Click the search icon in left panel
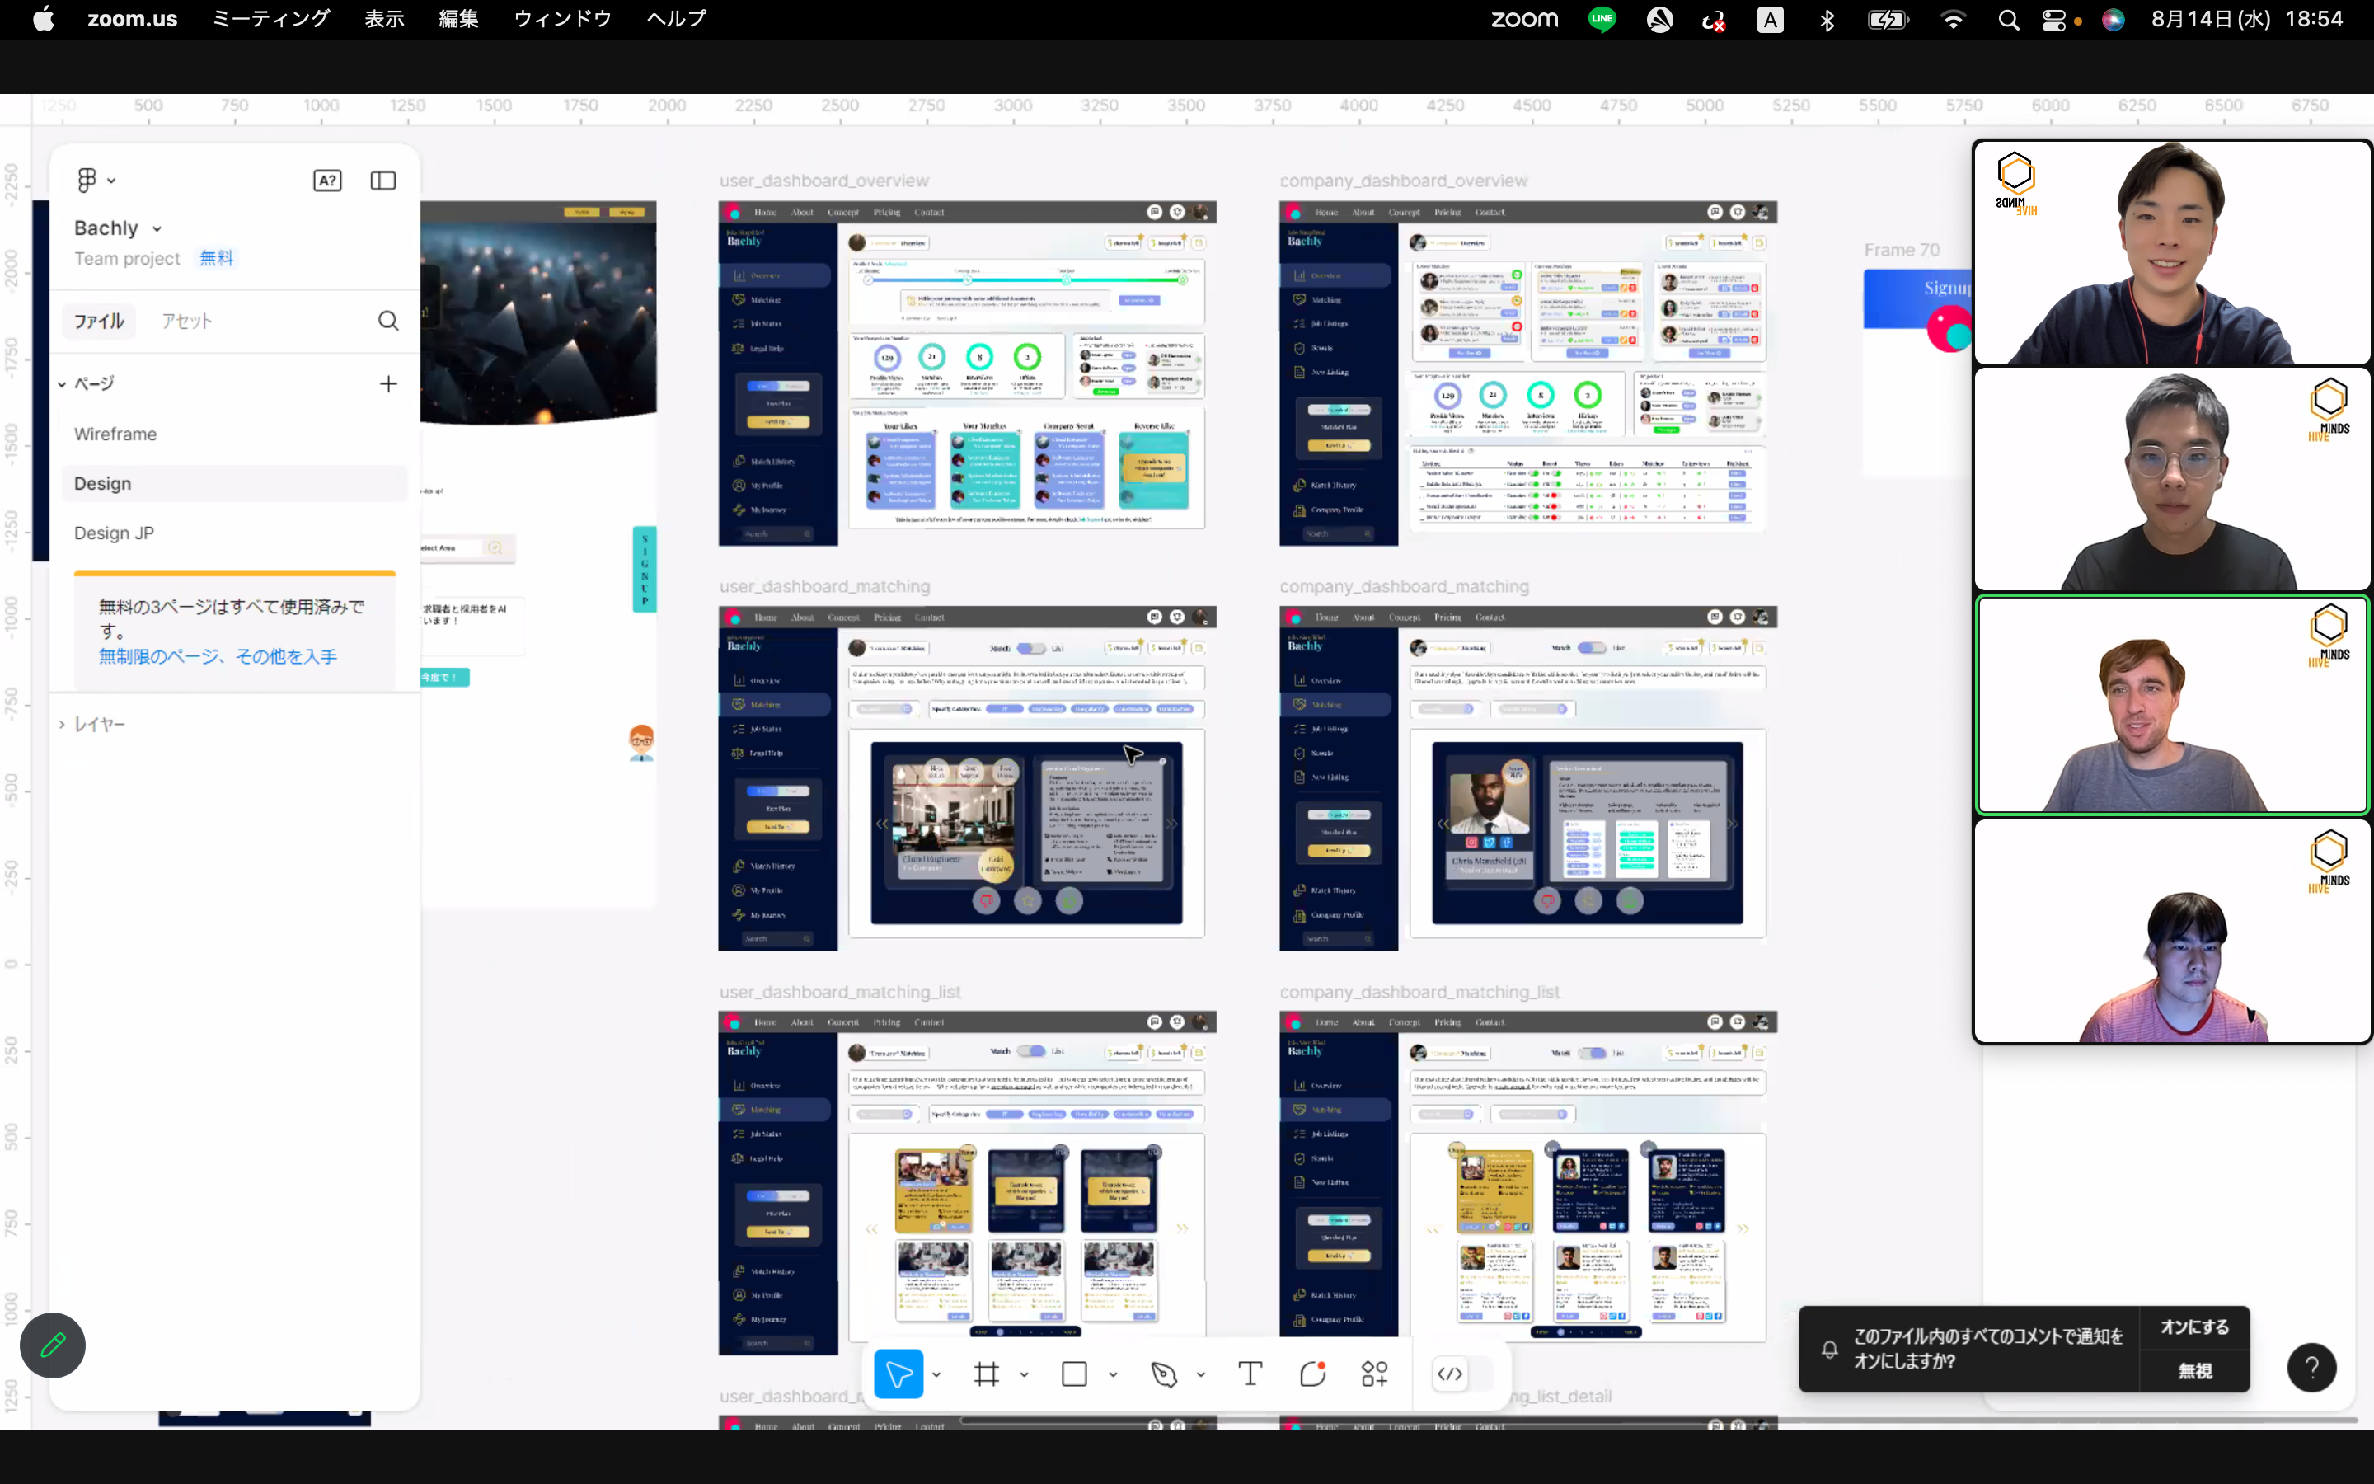 tap(388, 321)
